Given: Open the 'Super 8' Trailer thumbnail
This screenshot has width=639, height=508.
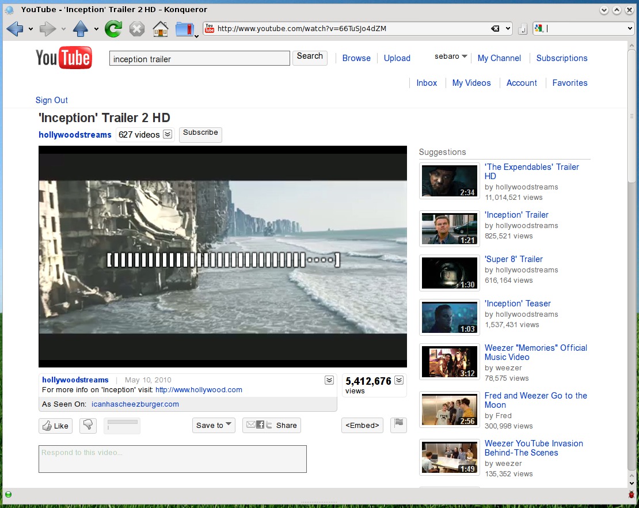Looking at the screenshot, I should (449, 273).
